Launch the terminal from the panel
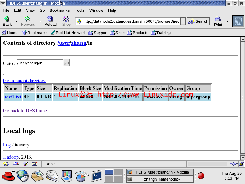 point(96,176)
